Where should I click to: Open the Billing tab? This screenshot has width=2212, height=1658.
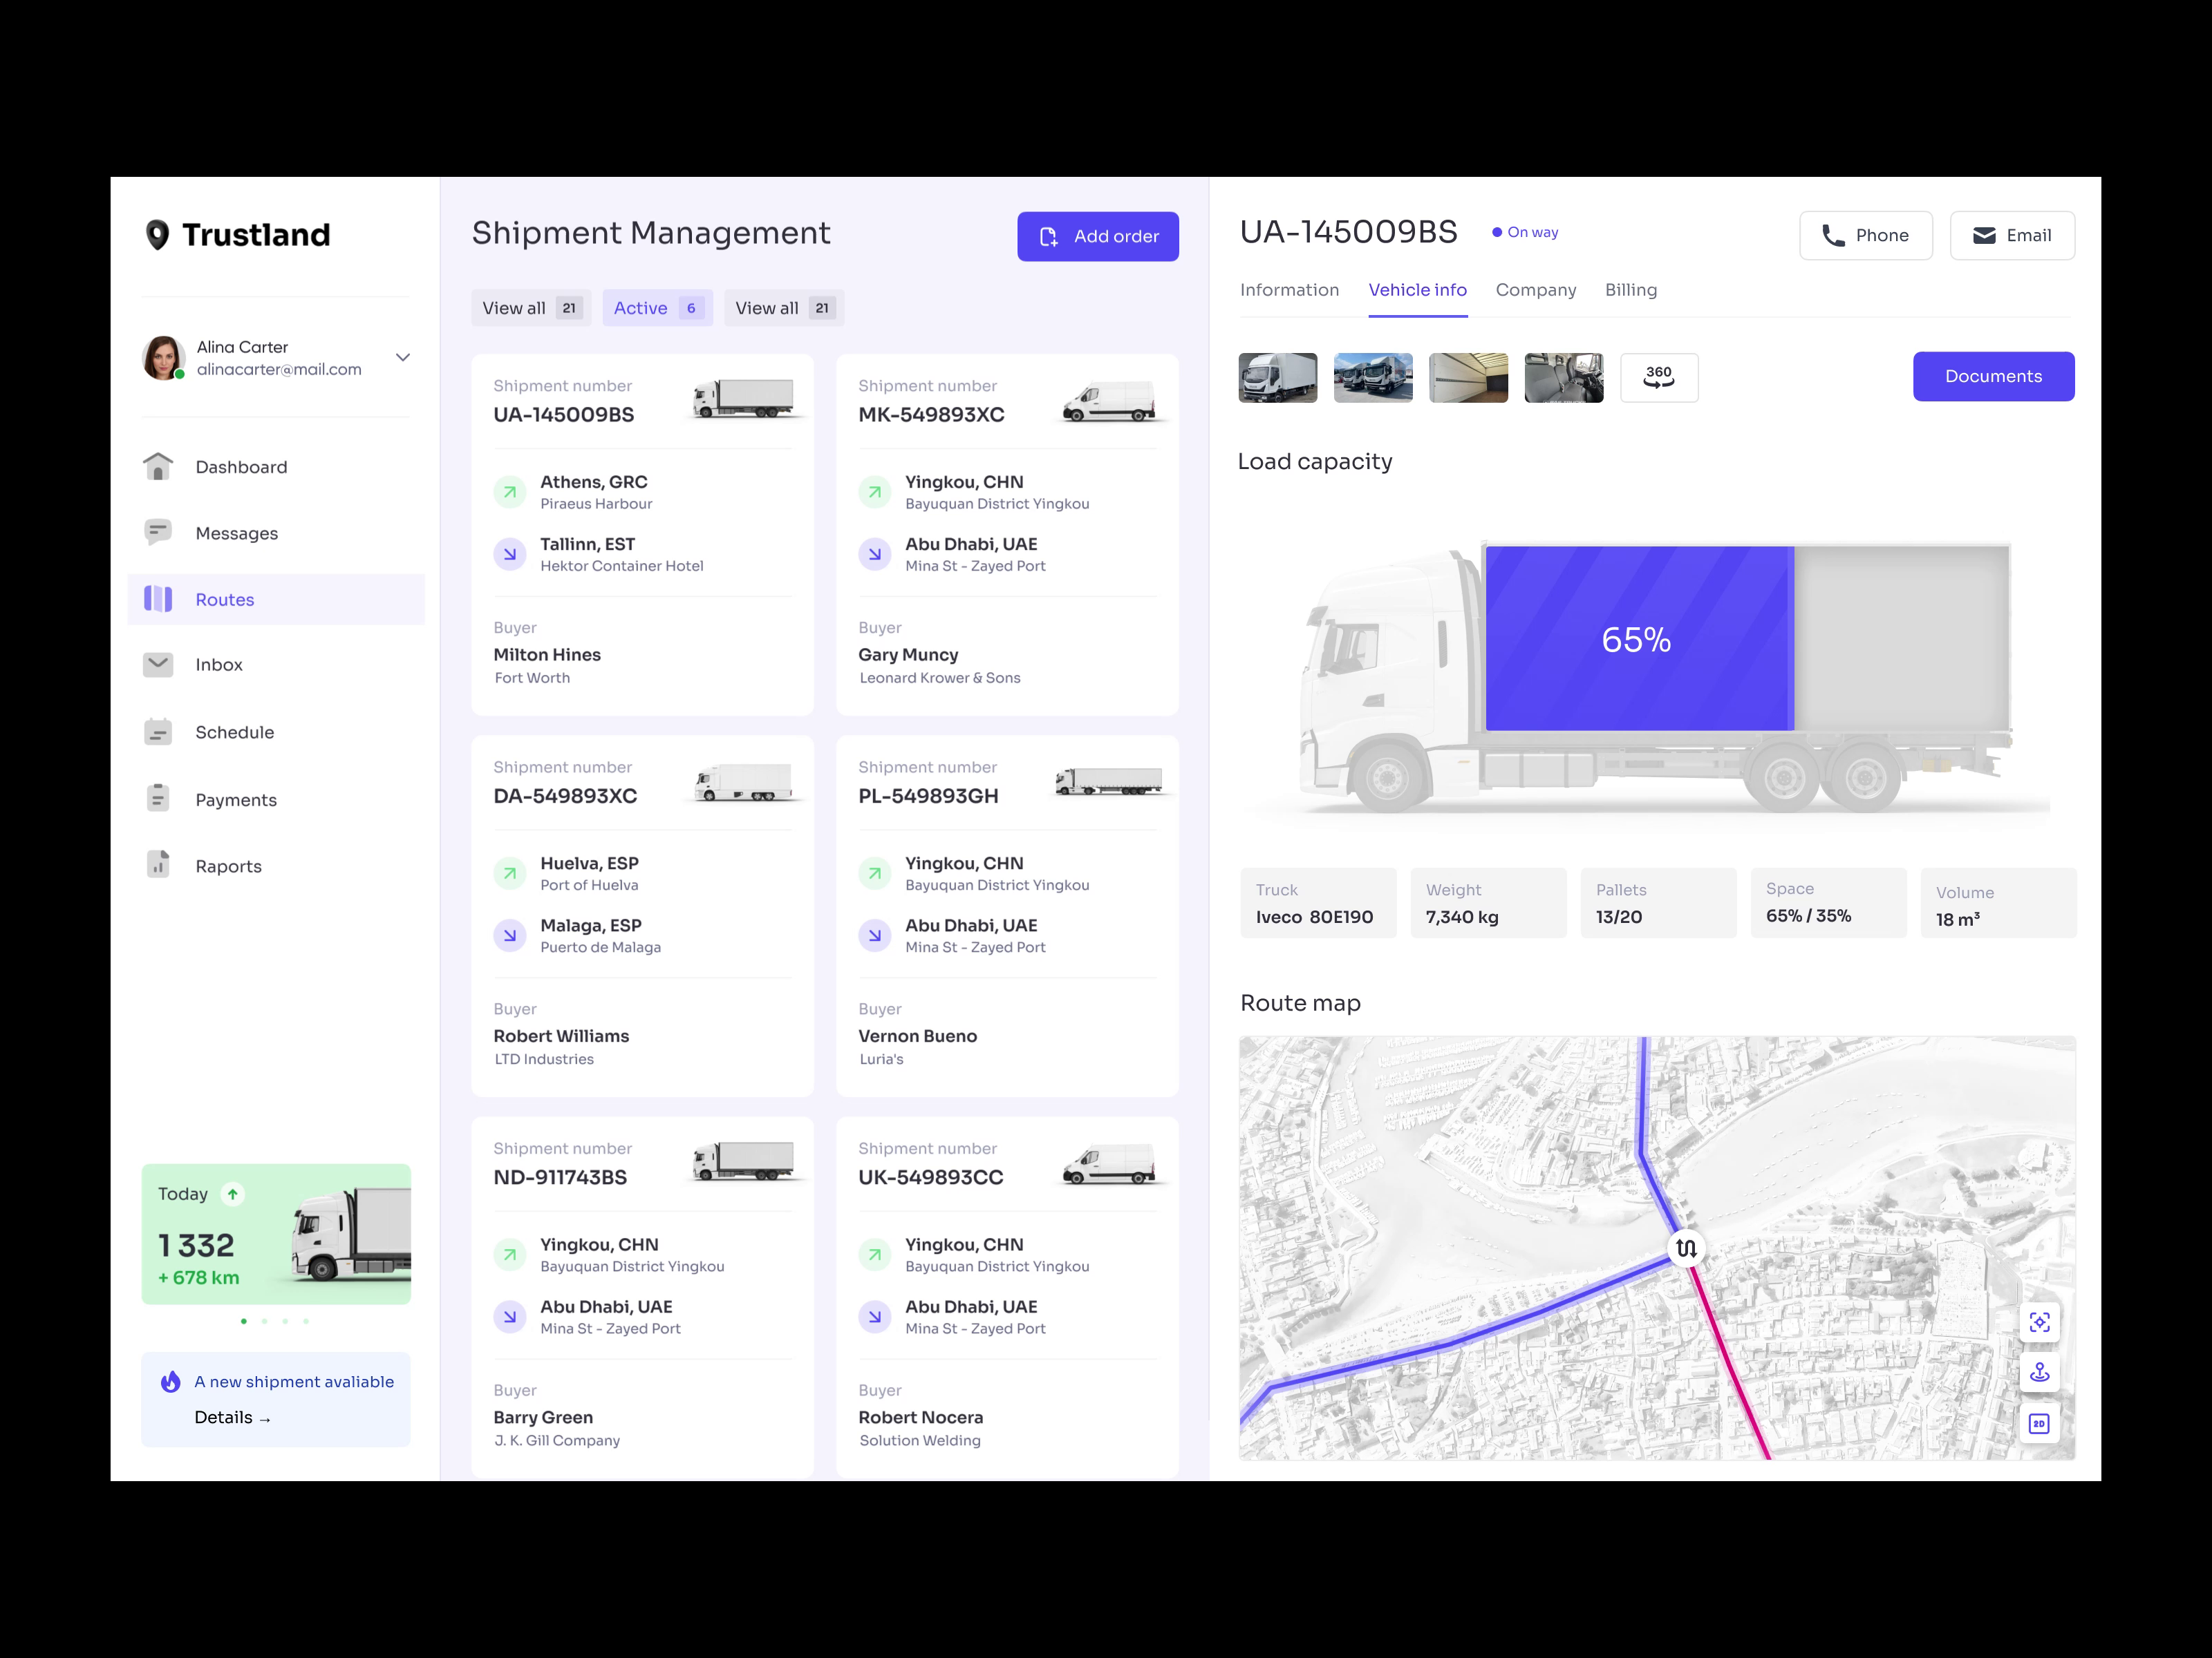[x=1631, y=290]
